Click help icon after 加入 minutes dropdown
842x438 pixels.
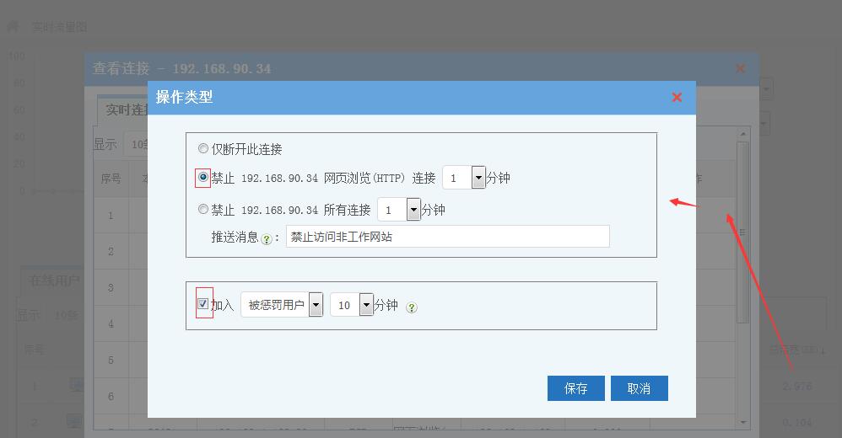click(412, 307)
